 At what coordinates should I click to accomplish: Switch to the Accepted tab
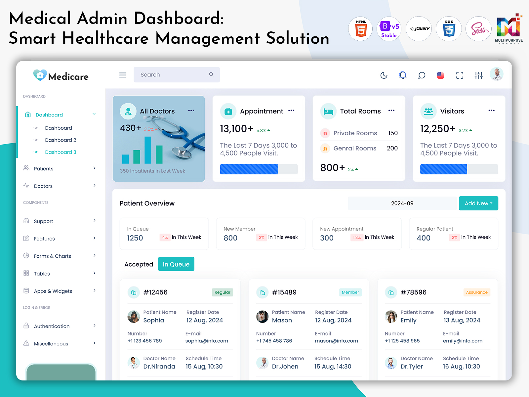139,264
